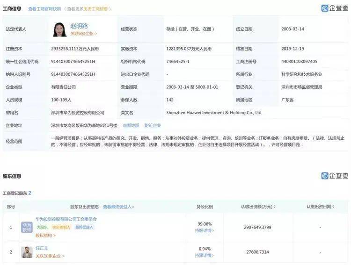Click the 股东信息 section heading

click(x=12, y=176)
